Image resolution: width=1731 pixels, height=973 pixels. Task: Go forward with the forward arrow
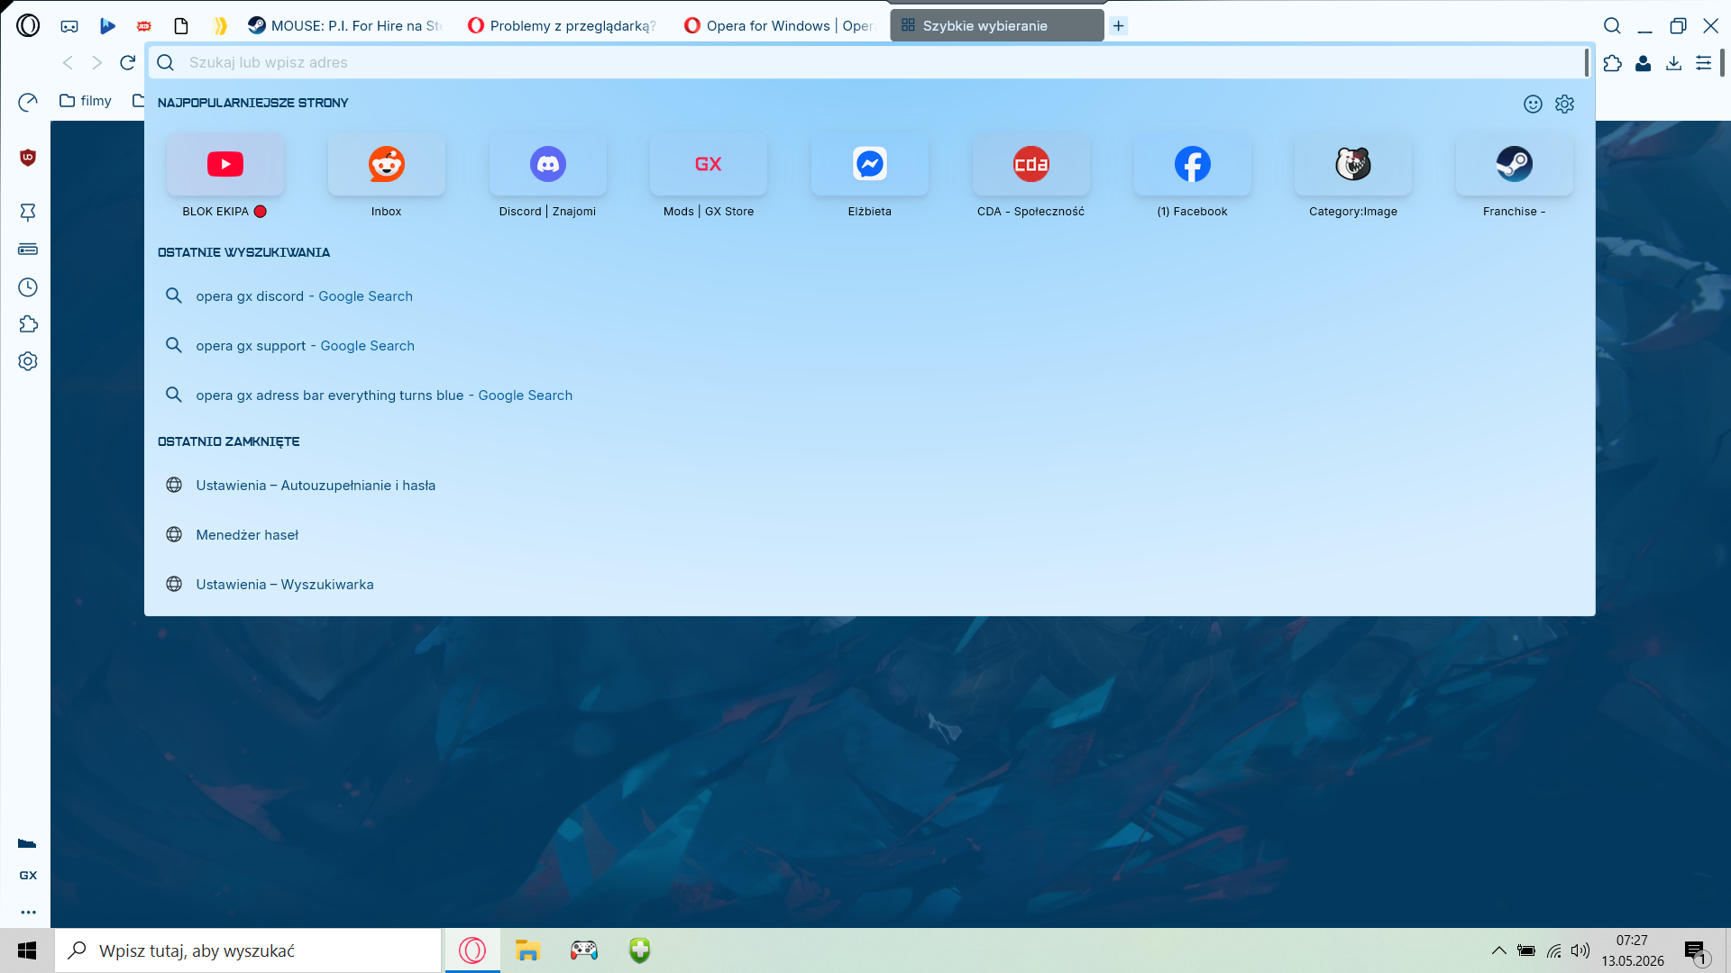[97, 62]
